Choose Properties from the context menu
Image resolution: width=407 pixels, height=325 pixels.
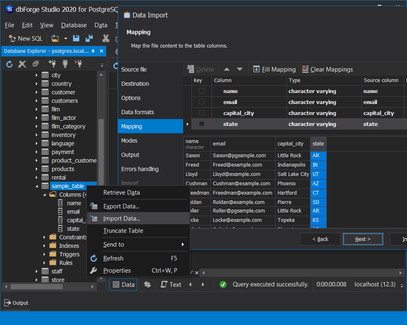pos(139,270)
